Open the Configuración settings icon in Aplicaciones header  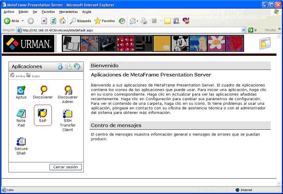tap(69, 66)
